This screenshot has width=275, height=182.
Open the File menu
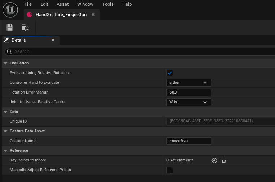coord(28,4)
